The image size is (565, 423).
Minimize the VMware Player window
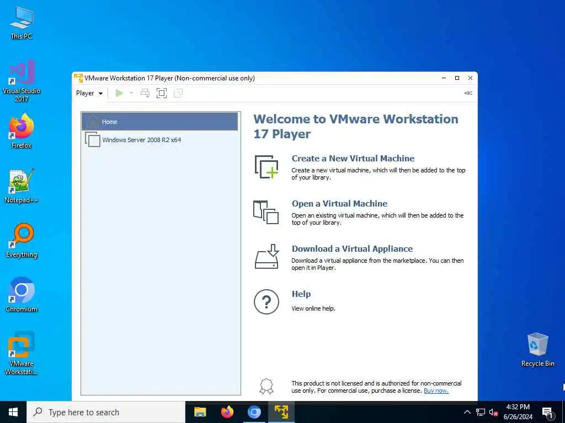444,78
